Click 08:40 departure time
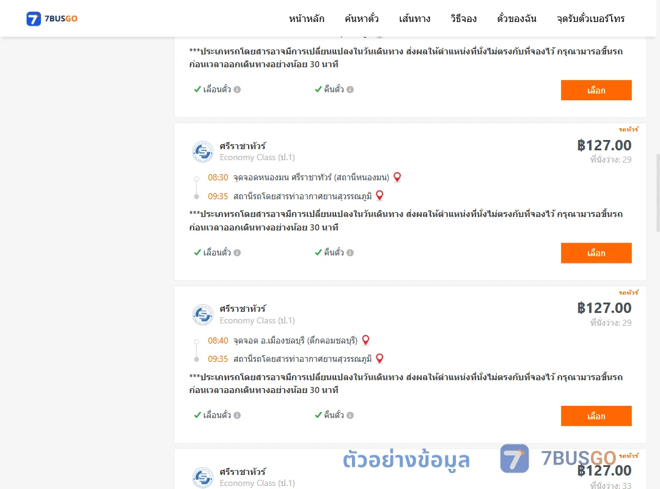The height and width of the screenshot is (489, 660). pos(218,340)
